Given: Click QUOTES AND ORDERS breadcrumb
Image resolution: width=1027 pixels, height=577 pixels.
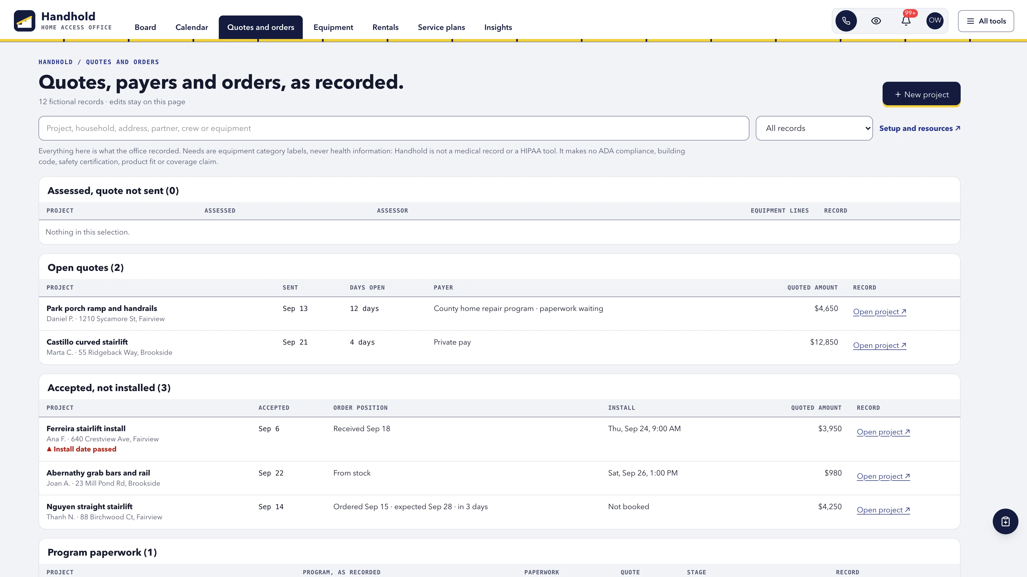Looking at the screenshot, I should (x=122, y=62).
